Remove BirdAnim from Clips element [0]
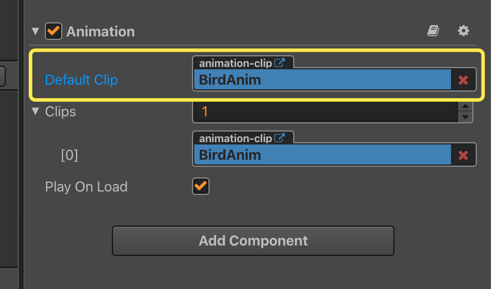 pyautogui.click(x=463, y=155)
